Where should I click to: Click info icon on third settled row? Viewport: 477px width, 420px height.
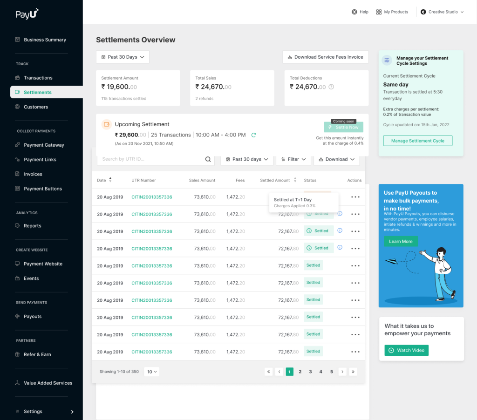point(340,231)
